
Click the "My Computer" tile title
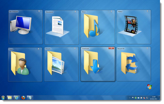point(14,12)
